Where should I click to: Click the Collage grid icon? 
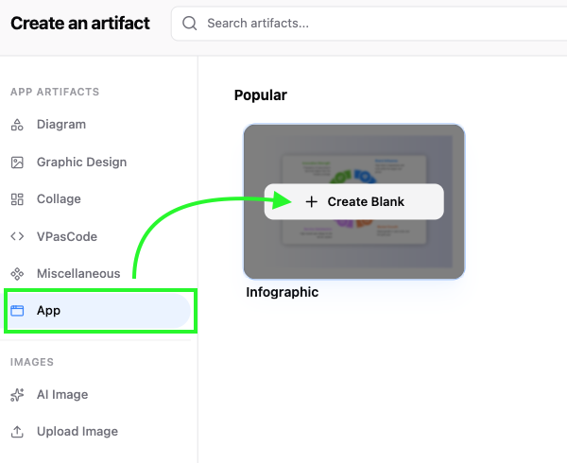tap(17, 199)
